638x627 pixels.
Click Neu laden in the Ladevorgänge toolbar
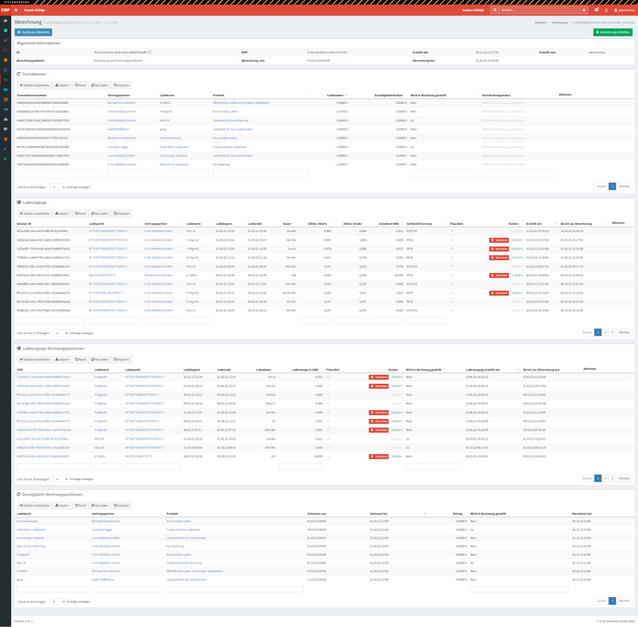(x=99, y=213)
